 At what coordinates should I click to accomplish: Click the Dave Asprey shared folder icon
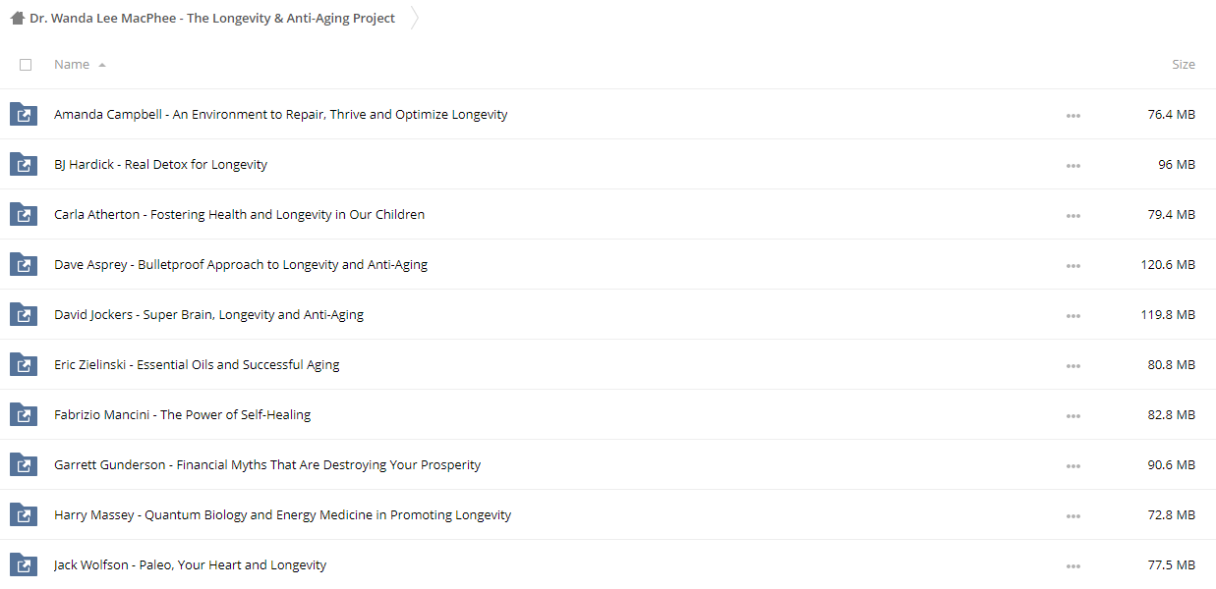pos(24,264)
